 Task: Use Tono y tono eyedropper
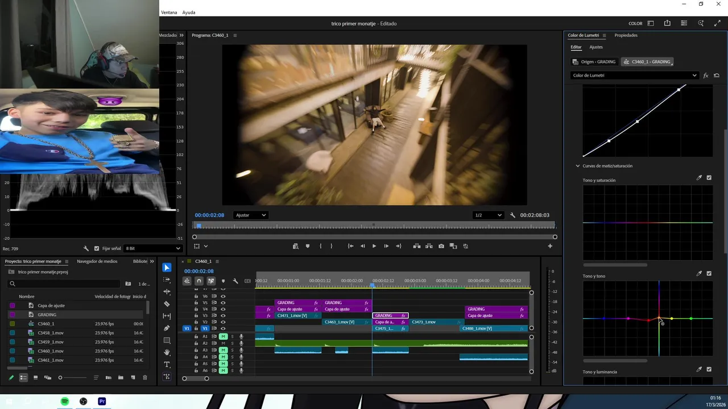click(699, 273)
